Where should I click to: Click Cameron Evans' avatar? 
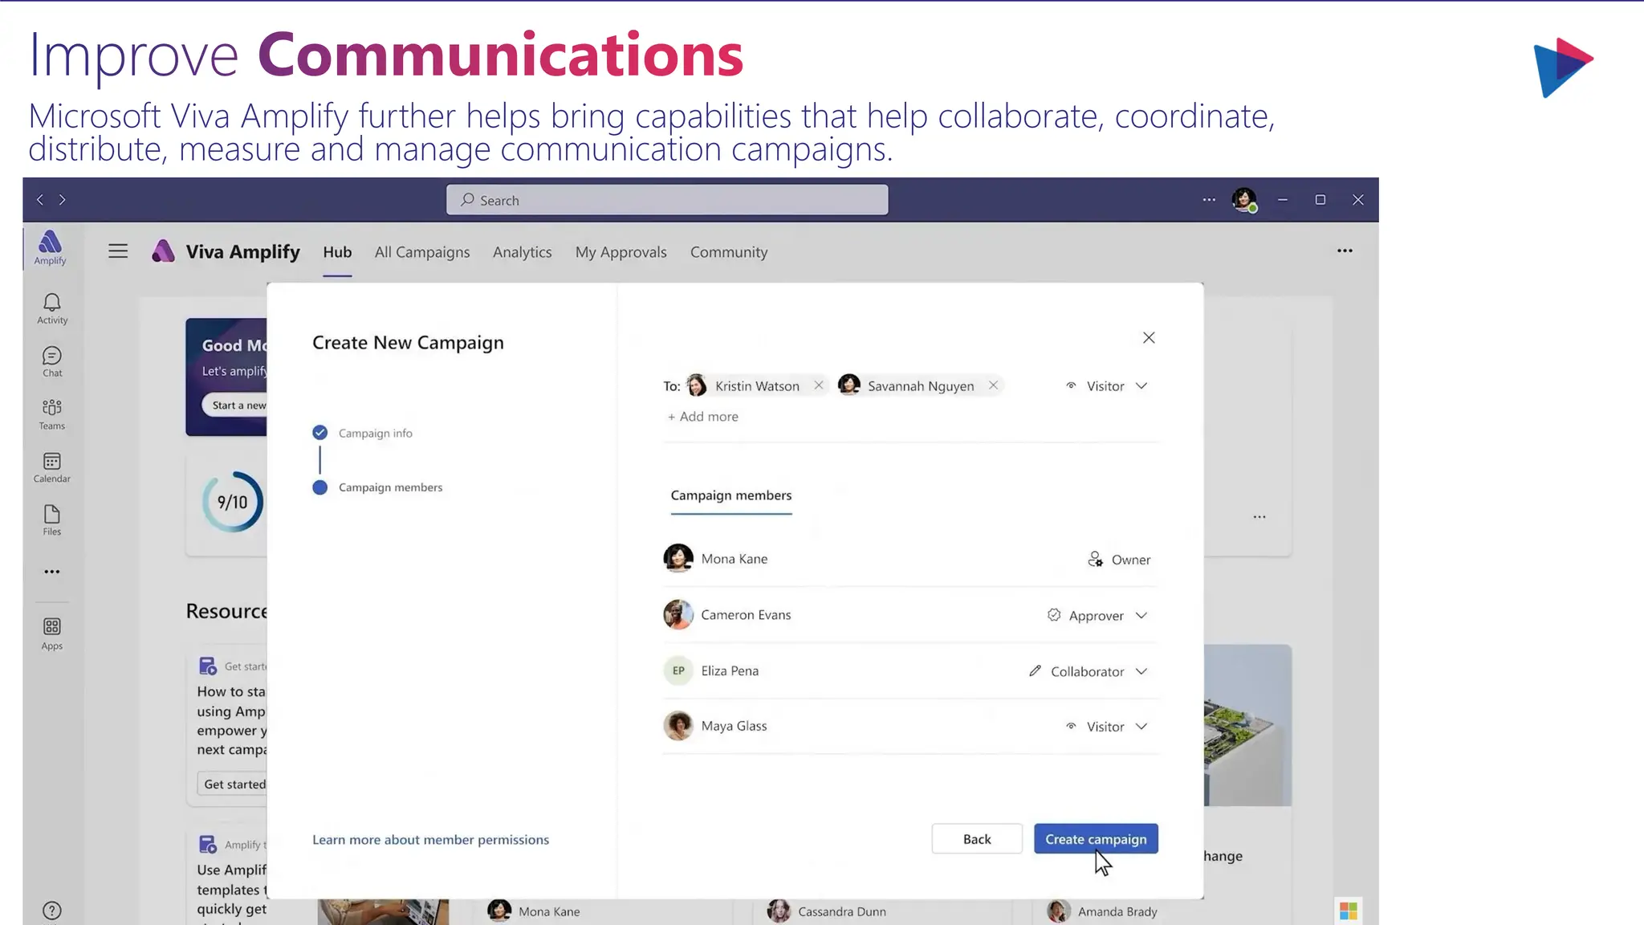[x=678, y=614]
